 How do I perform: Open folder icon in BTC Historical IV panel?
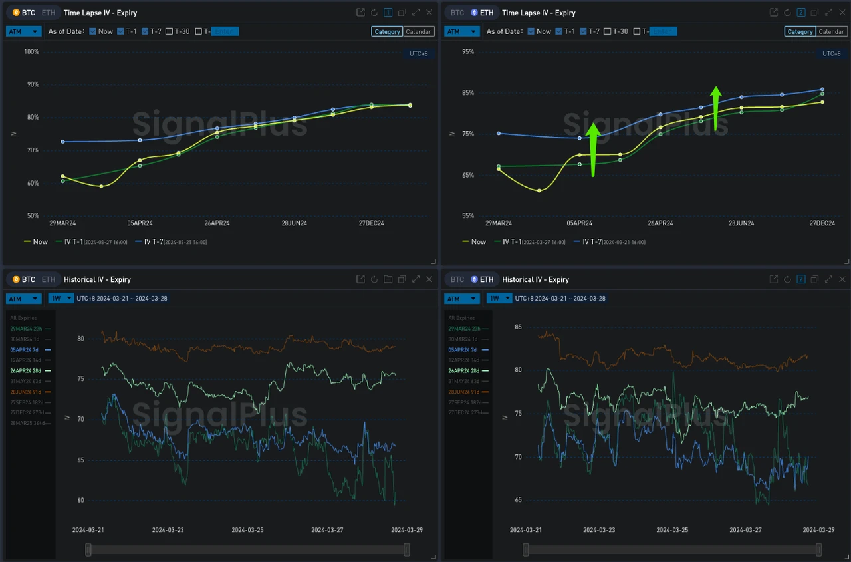click(x=388, y=279)
